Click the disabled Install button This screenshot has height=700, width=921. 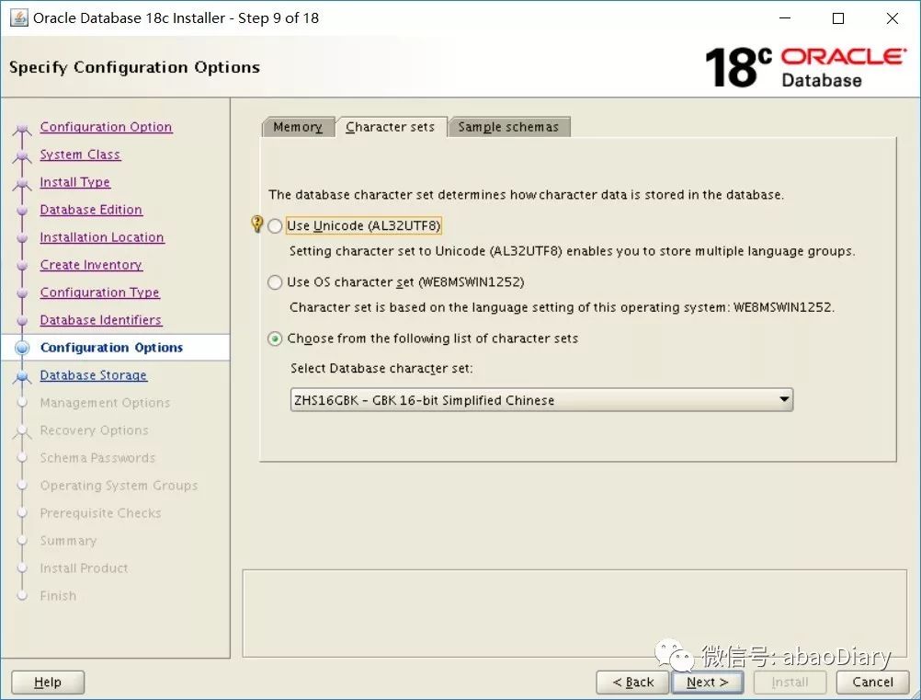790,682
